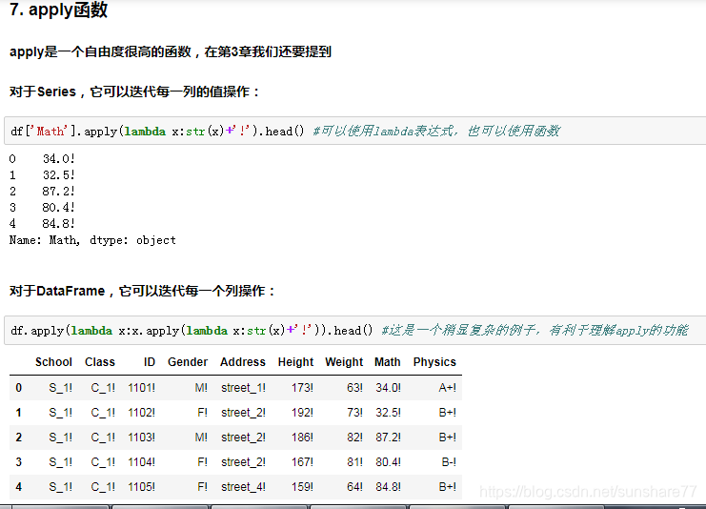Click the Series output value '87.2!' above the table
Viewport: 706px width, 509px height.
58,192
